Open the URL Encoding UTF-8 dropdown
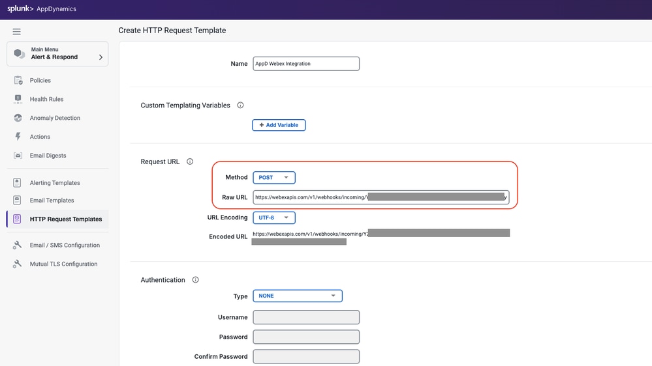The height and width of the screenshot is (366, 652). coord(274,218)
